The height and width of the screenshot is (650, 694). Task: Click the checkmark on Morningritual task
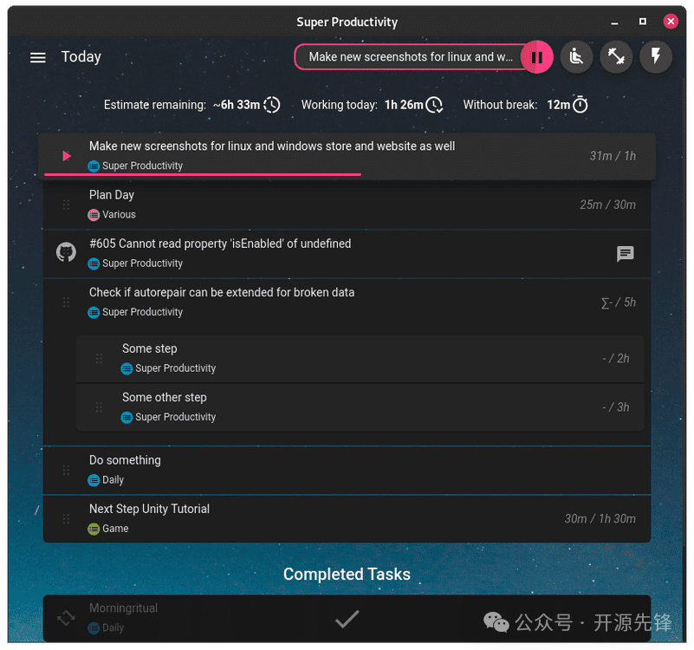tap(347, 619)
